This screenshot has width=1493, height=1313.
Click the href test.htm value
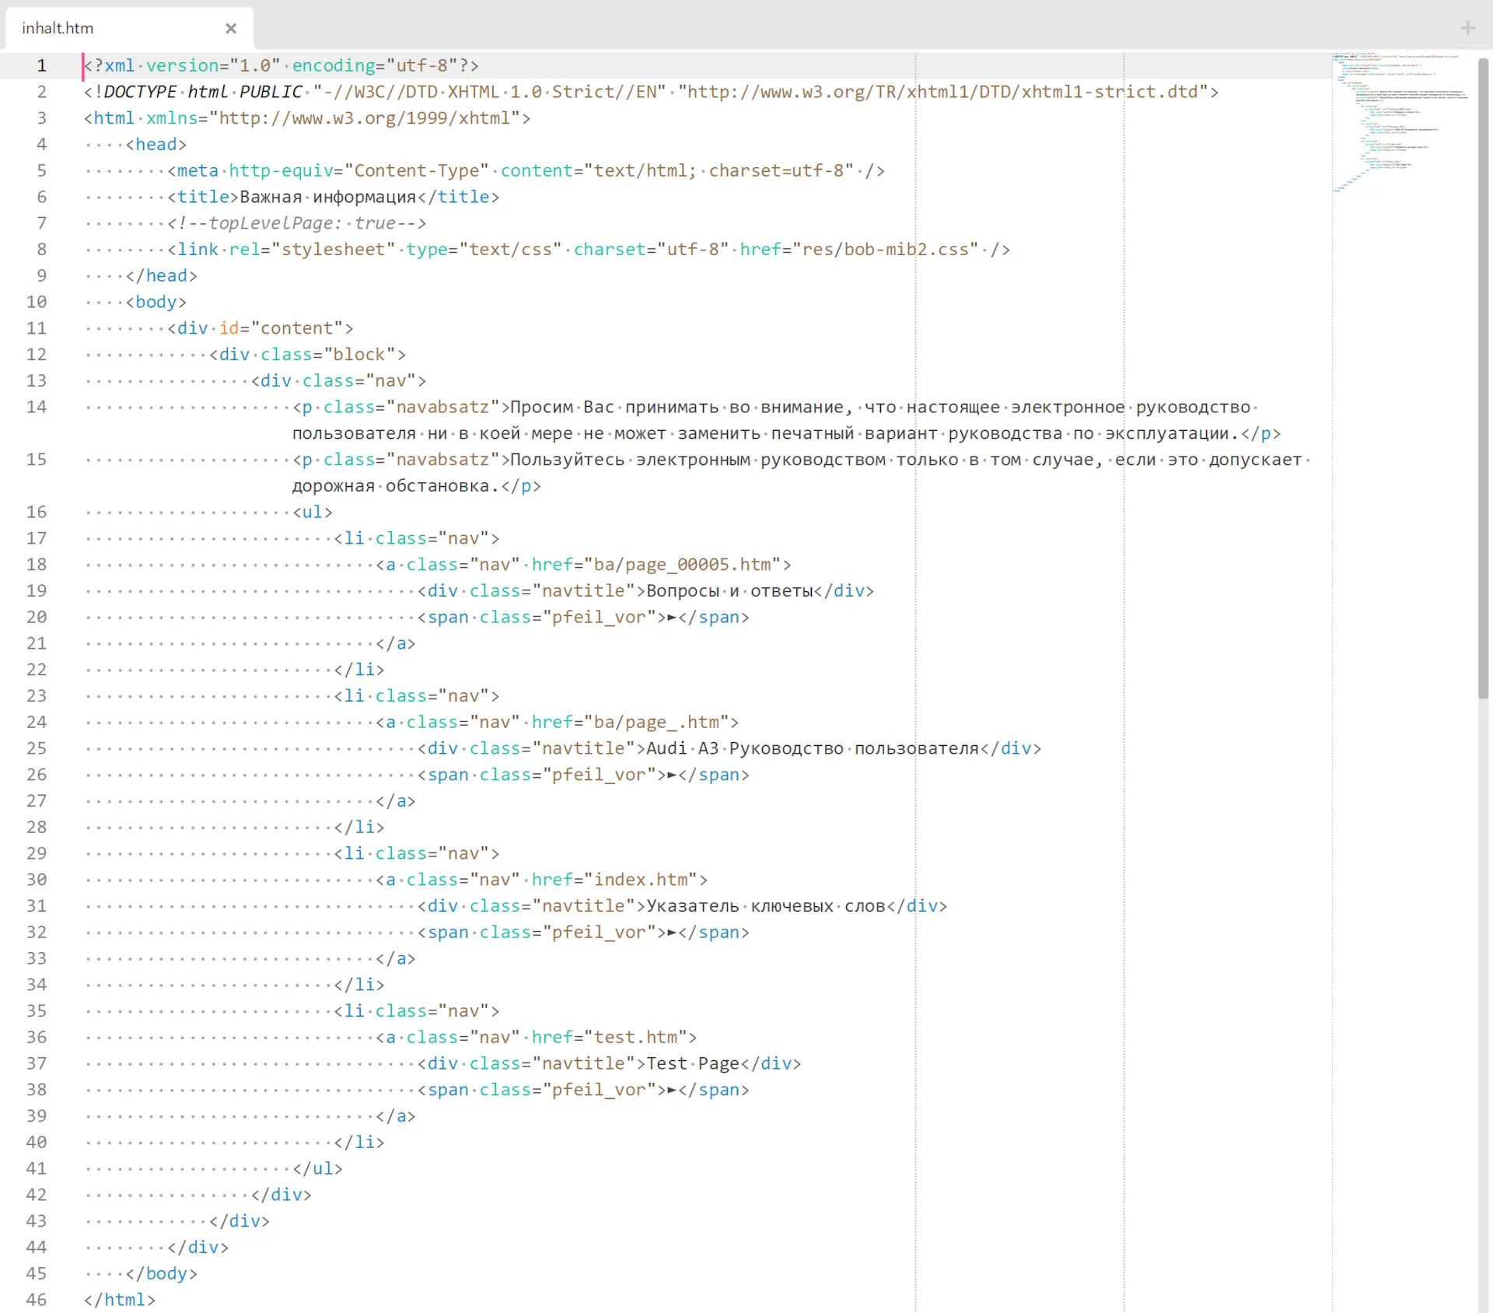(x=635, y=1037)
